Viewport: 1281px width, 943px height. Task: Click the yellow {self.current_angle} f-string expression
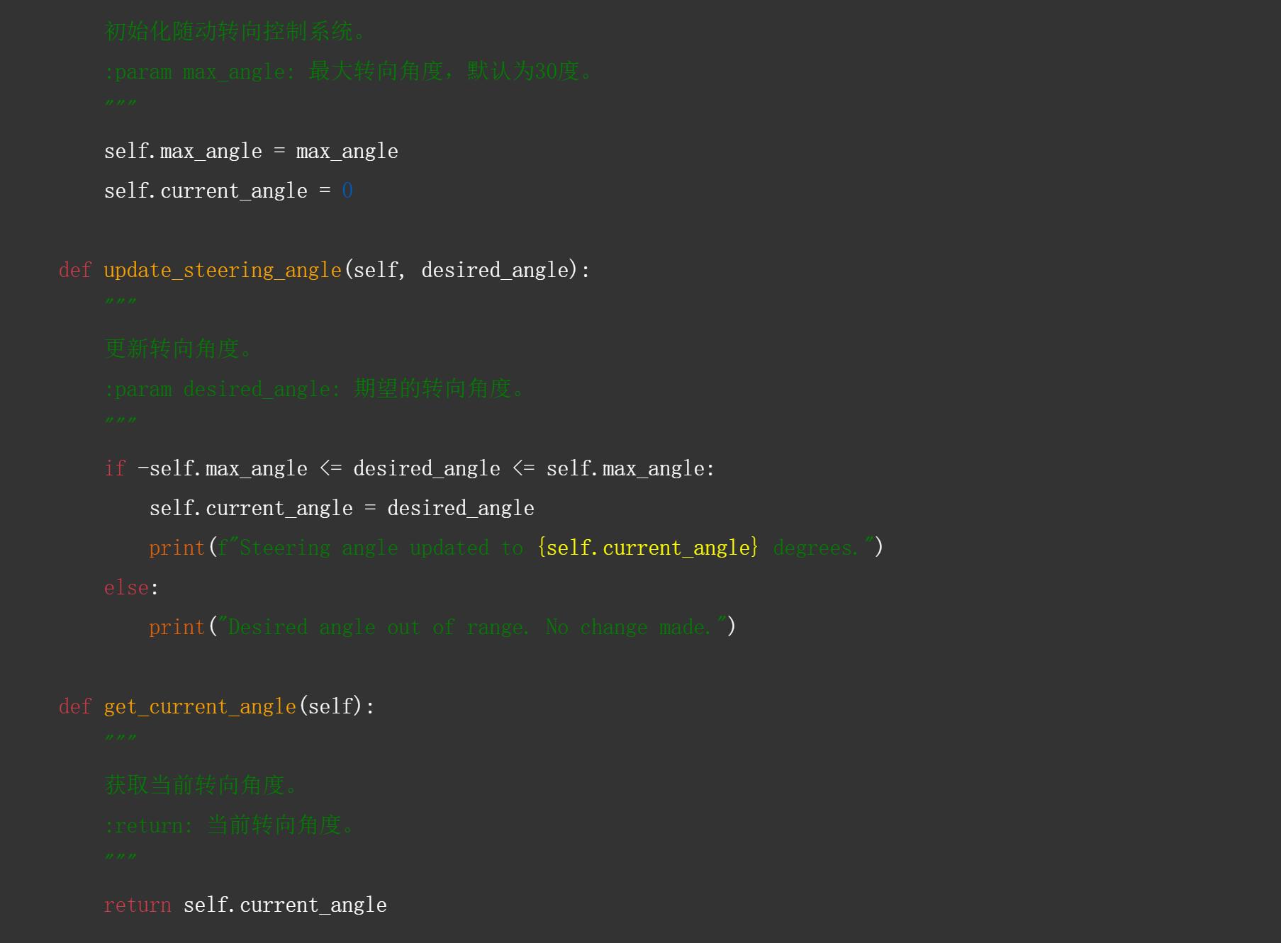[648, 548]
